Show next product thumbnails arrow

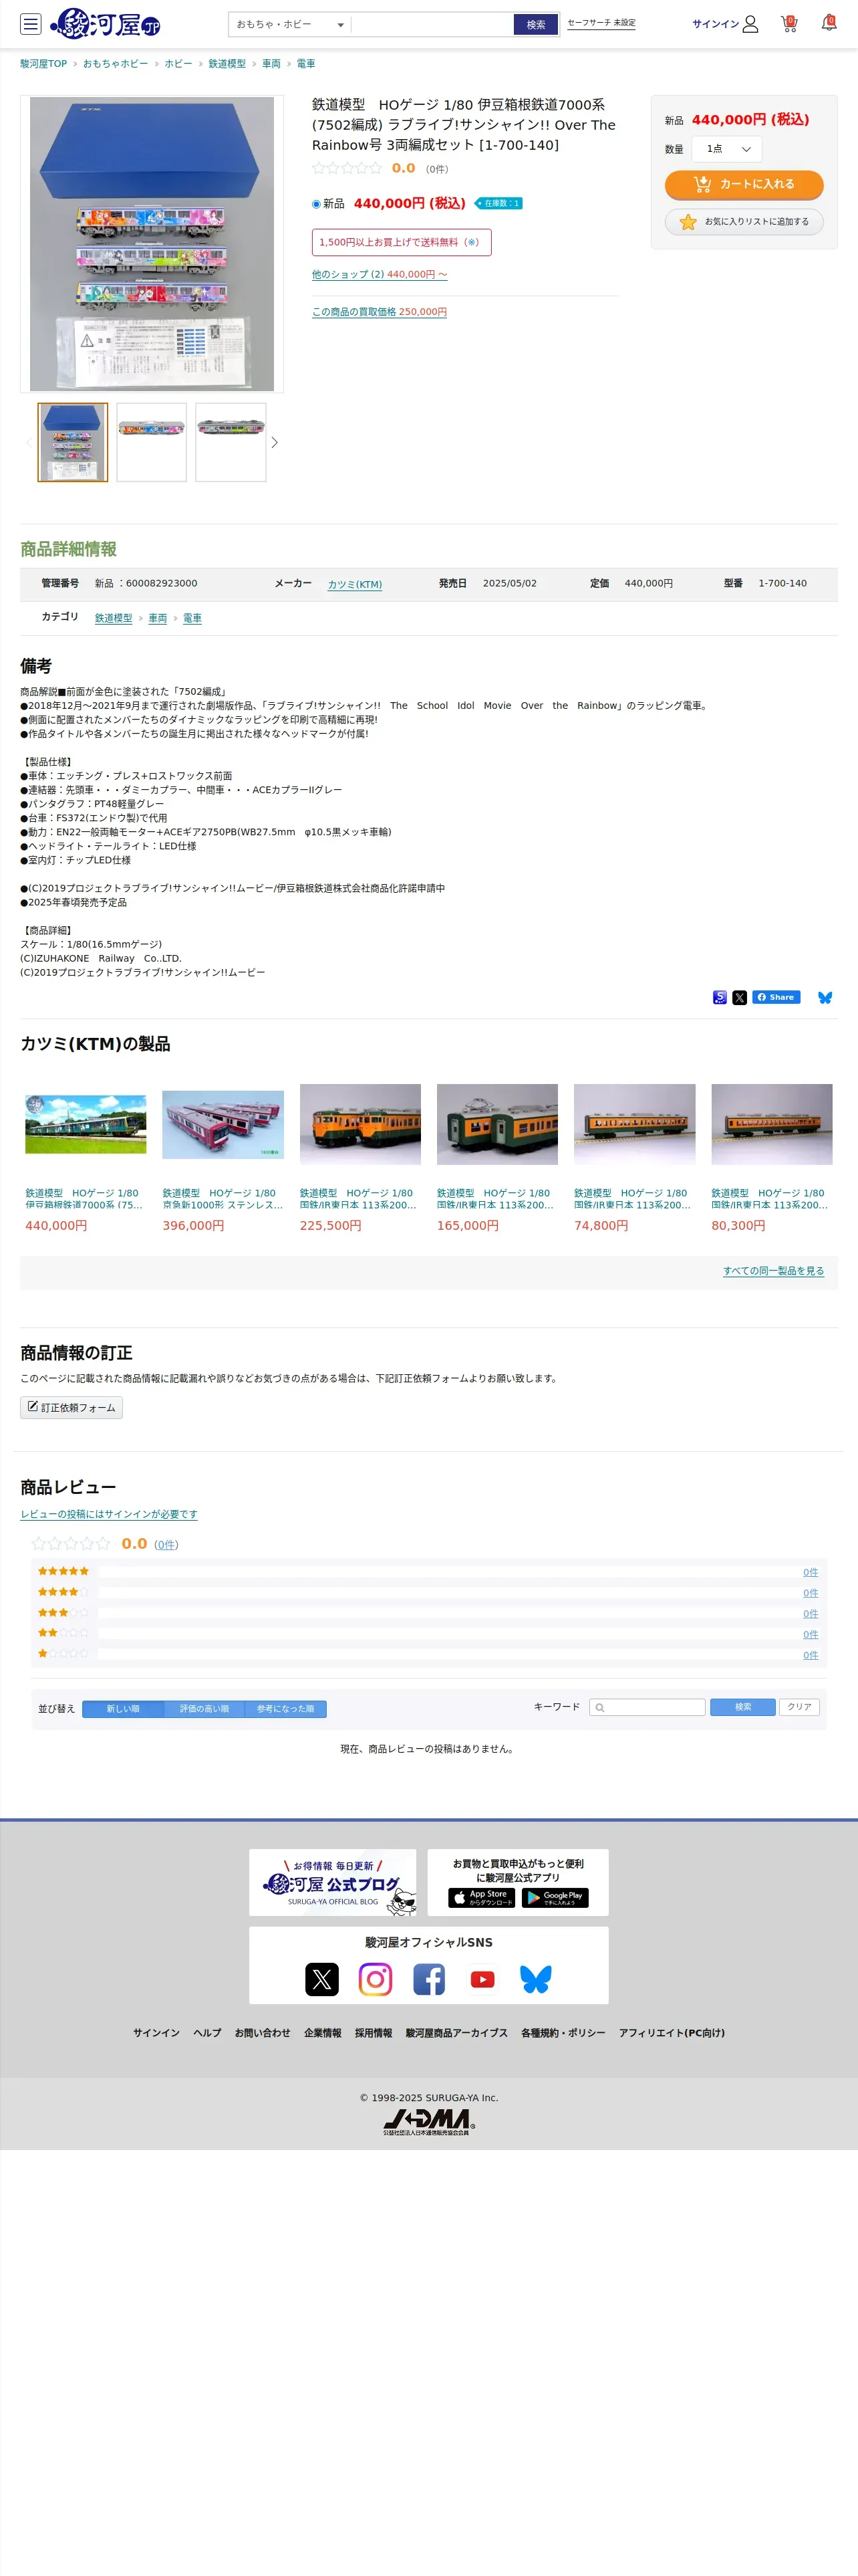pos(275,442)
